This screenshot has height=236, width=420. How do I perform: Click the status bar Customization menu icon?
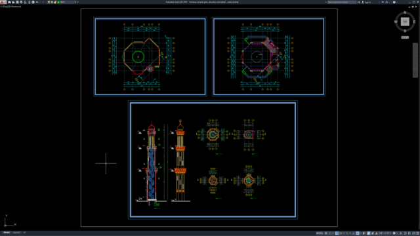click(417, 233)
